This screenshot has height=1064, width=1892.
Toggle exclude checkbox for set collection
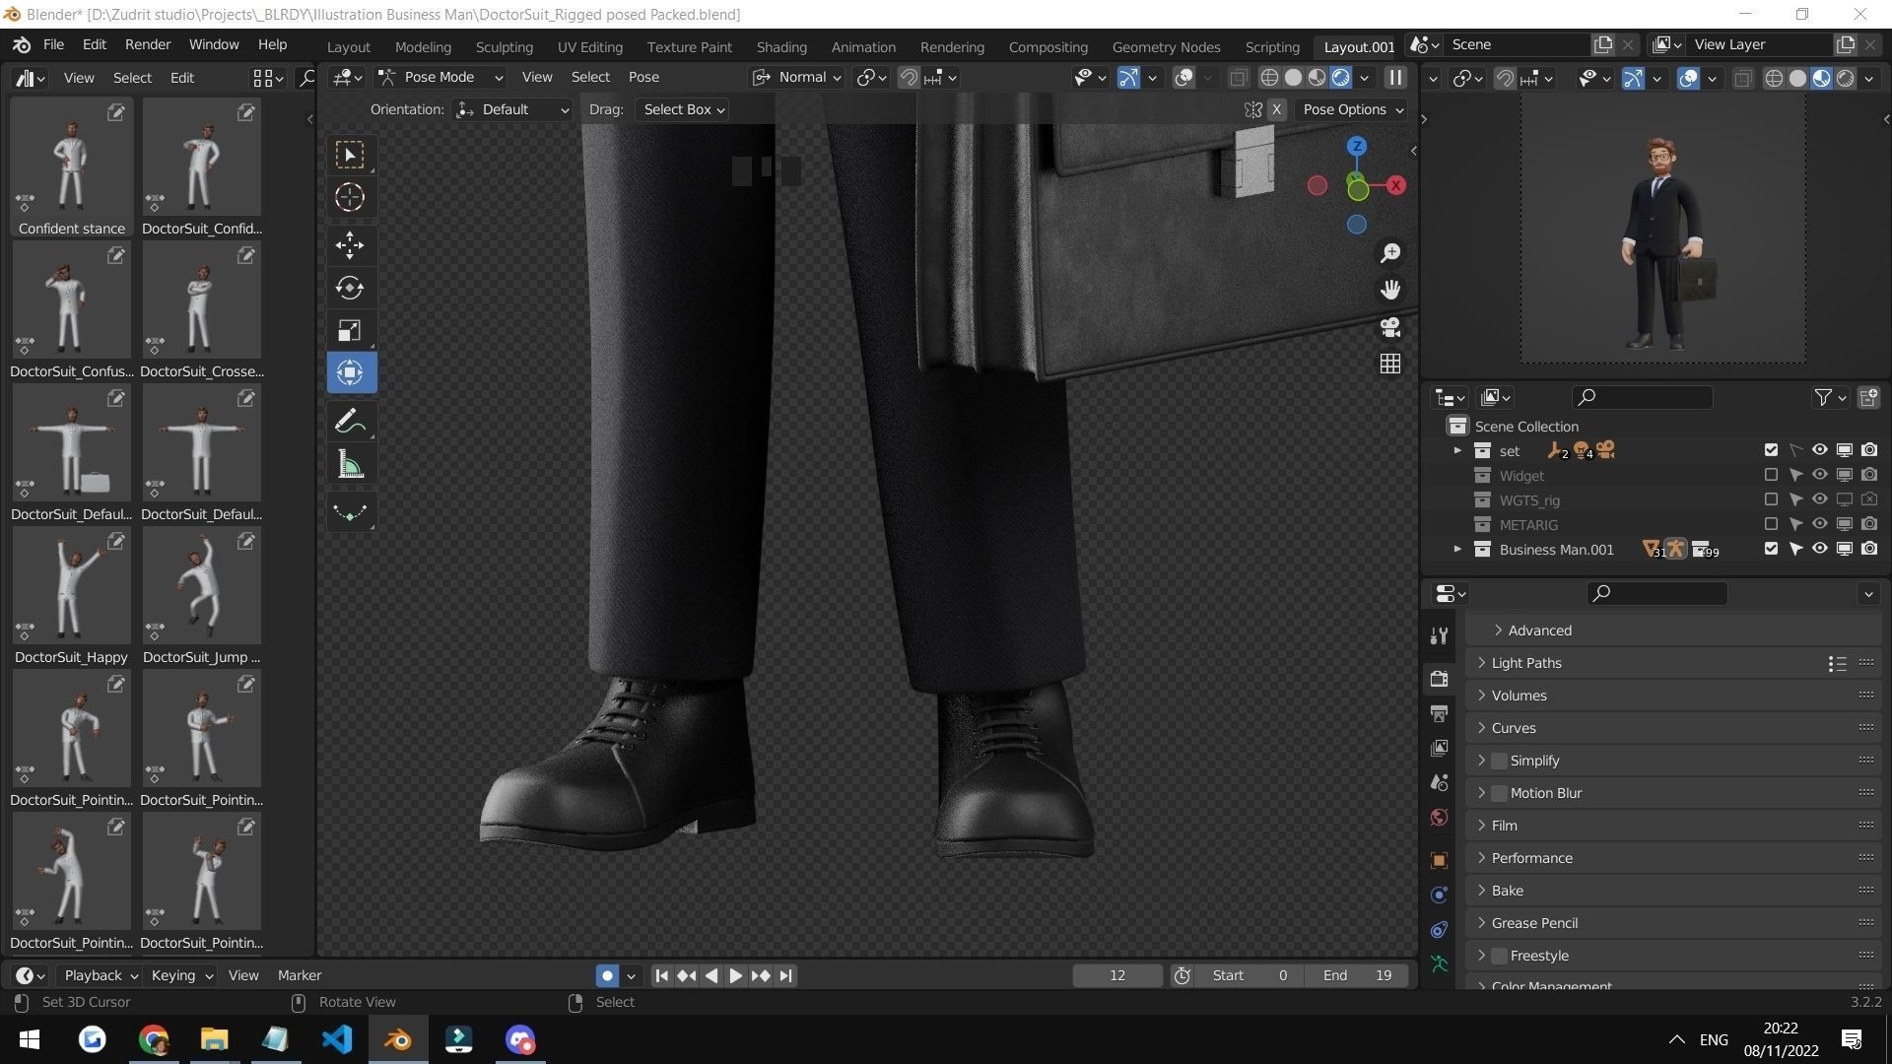coord(1771,450)
